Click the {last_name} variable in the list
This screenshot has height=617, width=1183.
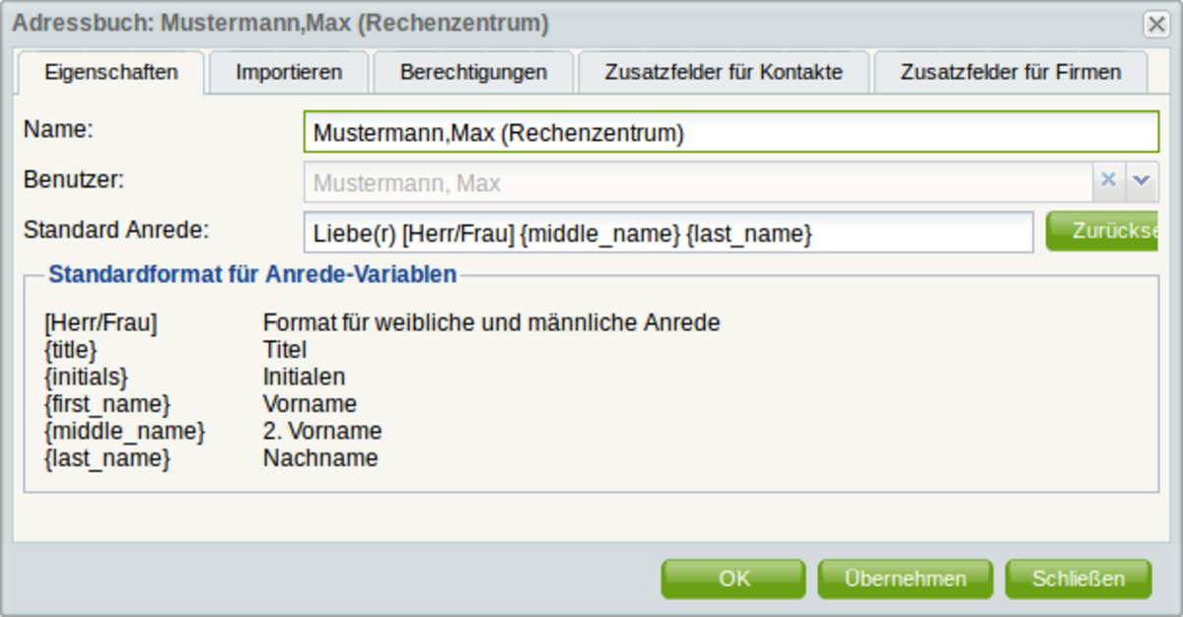107,458
